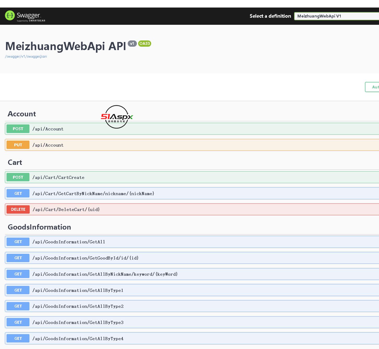Screen dimensions: 379x349
Task: Click the Swagger logo icon
Action: click(10, 16)
